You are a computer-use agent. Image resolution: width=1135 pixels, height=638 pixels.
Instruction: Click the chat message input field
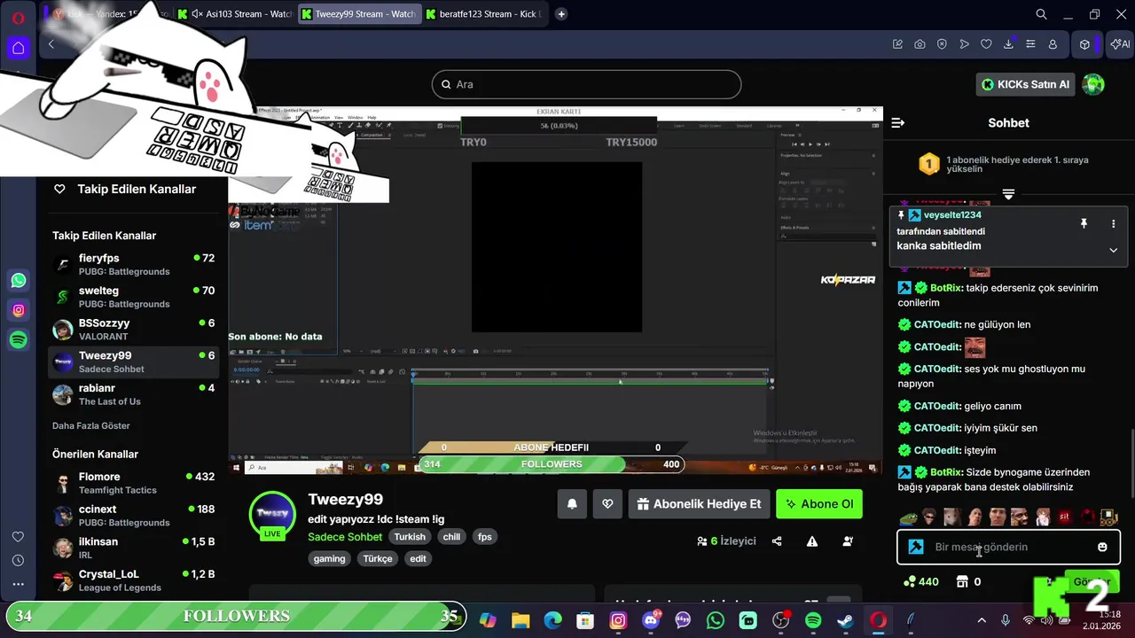click(1008, 547)
